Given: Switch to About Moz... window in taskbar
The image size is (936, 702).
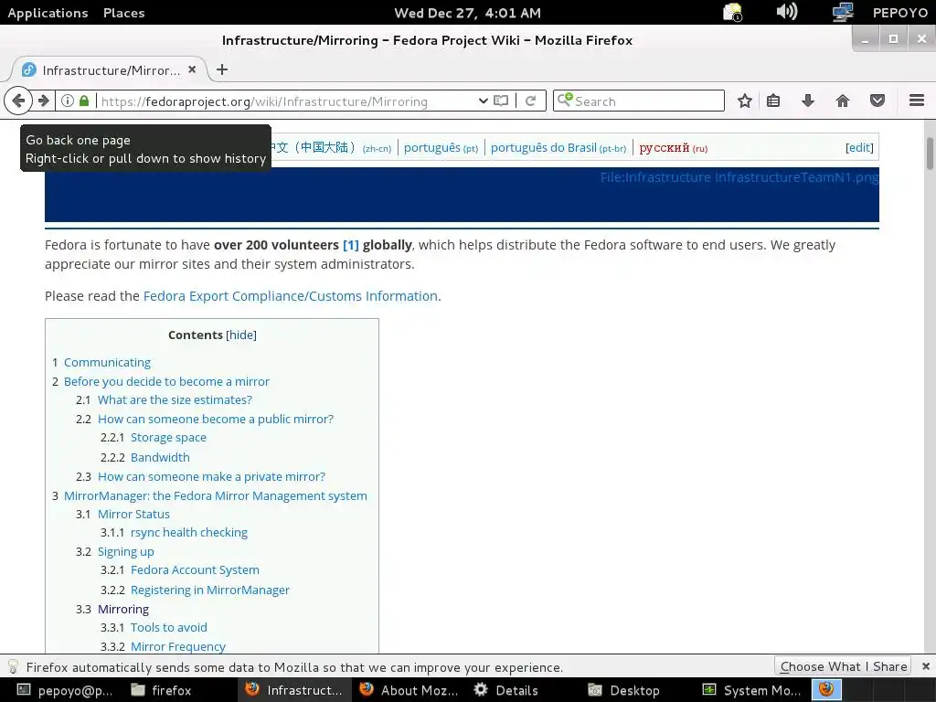Looking at the screenshot, I should pos(409,690).
